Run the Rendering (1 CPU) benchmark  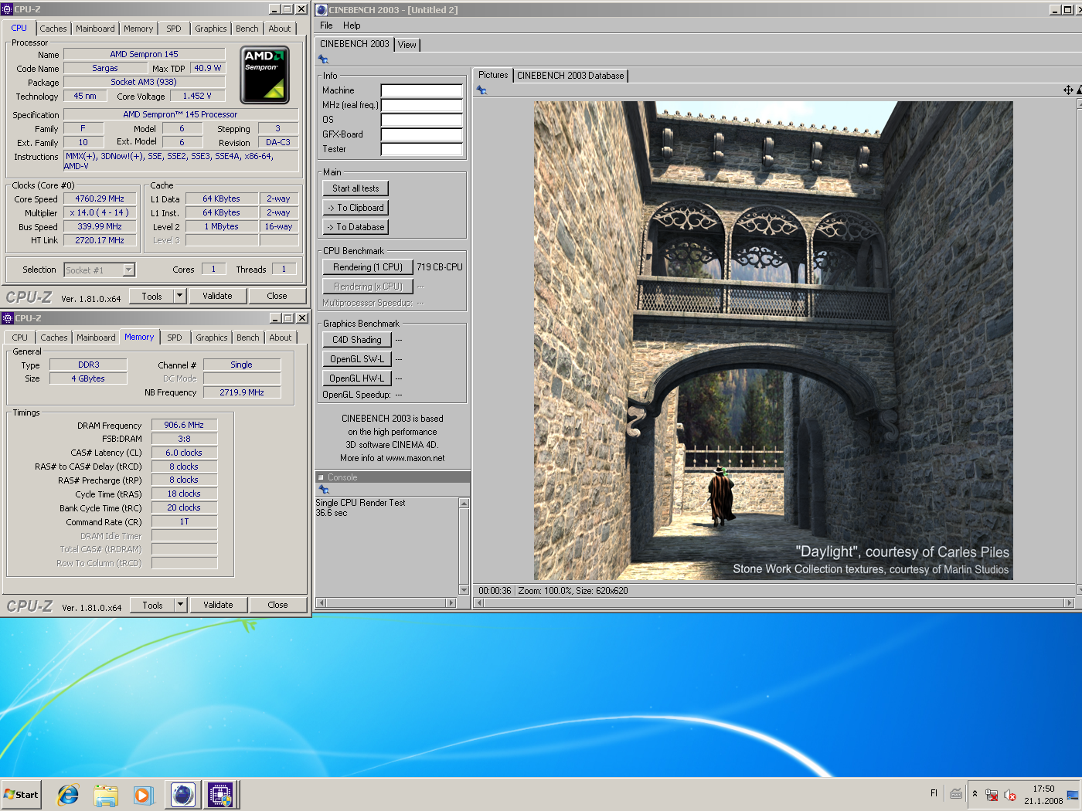pyautogui.click(x=368, y=267)
